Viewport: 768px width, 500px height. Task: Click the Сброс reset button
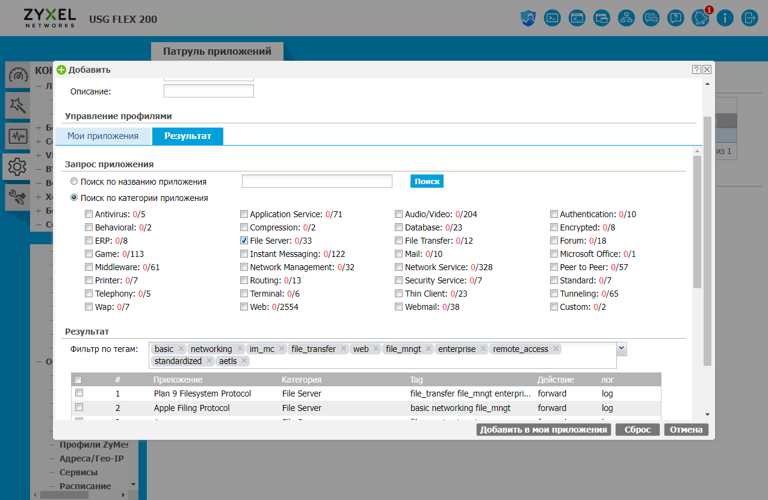tap(637, 430)
